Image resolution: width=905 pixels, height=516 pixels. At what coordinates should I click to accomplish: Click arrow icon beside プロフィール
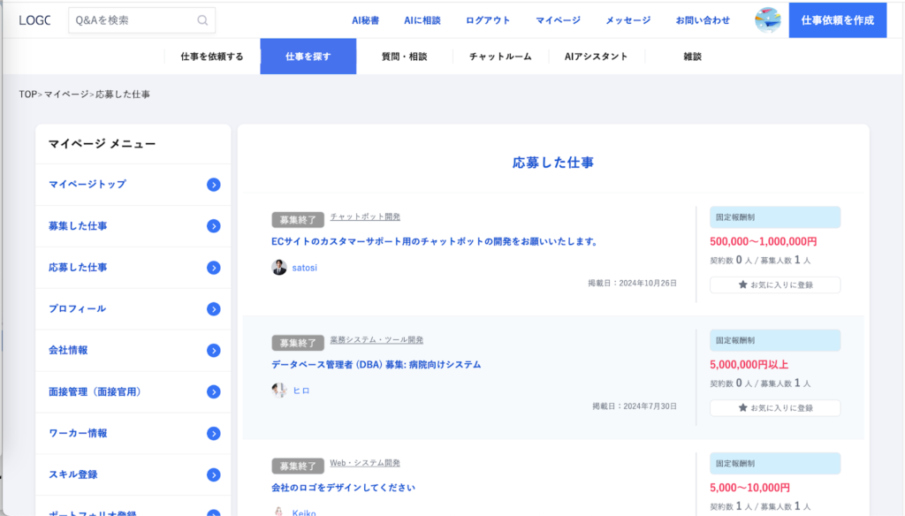point(213,309)
